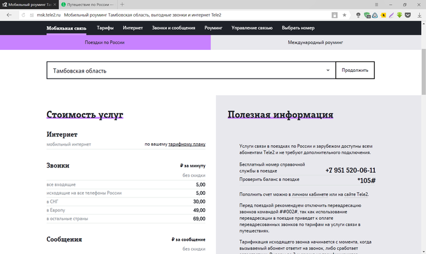Viewport: 426px width, 254px height.
Task: Click the browser back arrow
Action: click(x=9, y=15)
